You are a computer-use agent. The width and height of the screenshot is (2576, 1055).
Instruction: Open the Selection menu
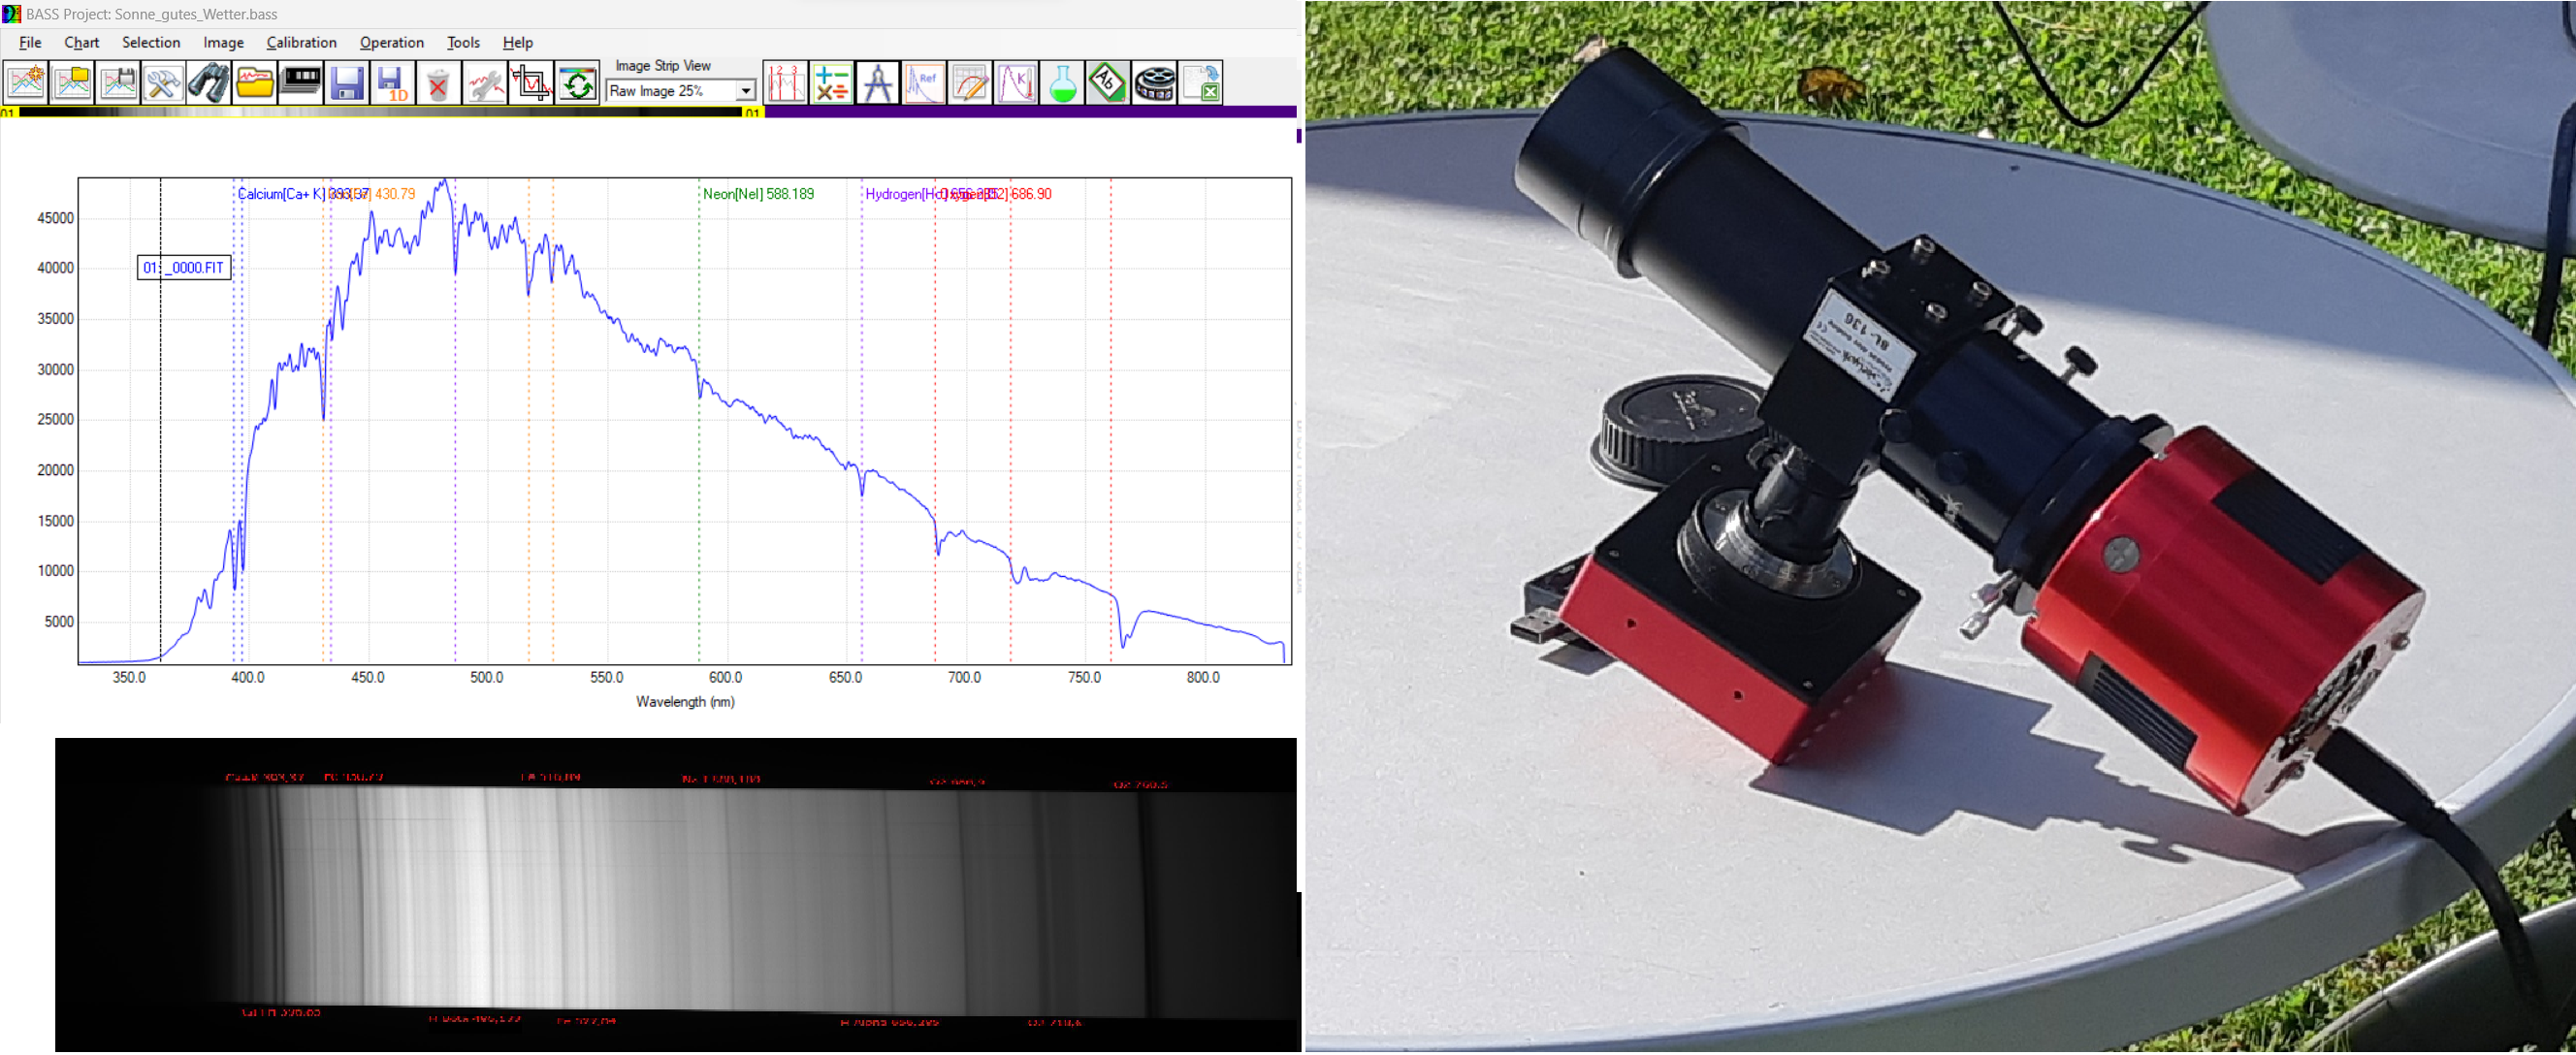(151, 42)
